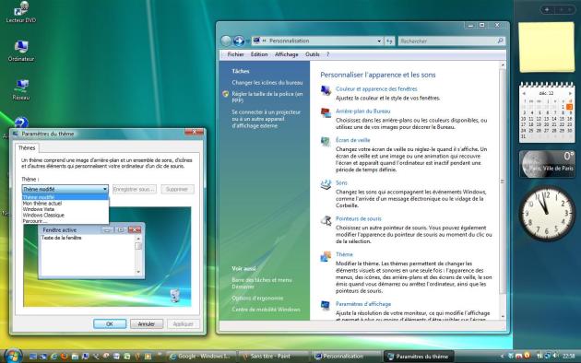This screenshot has width=581, height=363.
Task: Open Couleur et apparence des fenêtres icon
Action: tap(326, 90)
